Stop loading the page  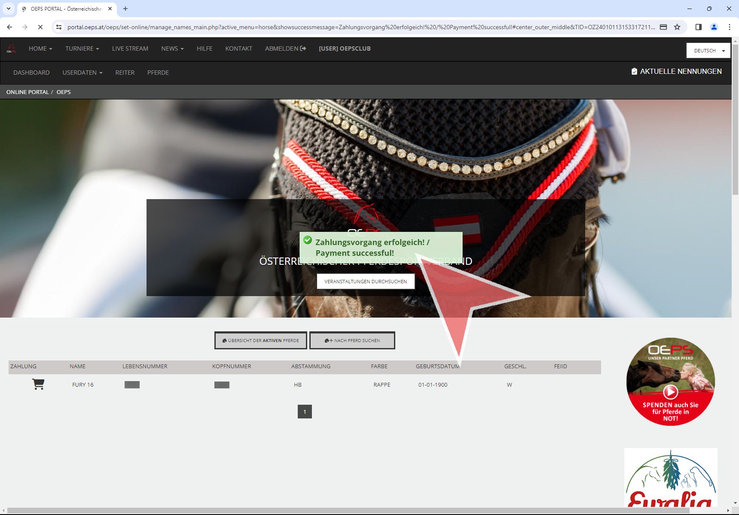pyautogui.click(x=40, y=27)
